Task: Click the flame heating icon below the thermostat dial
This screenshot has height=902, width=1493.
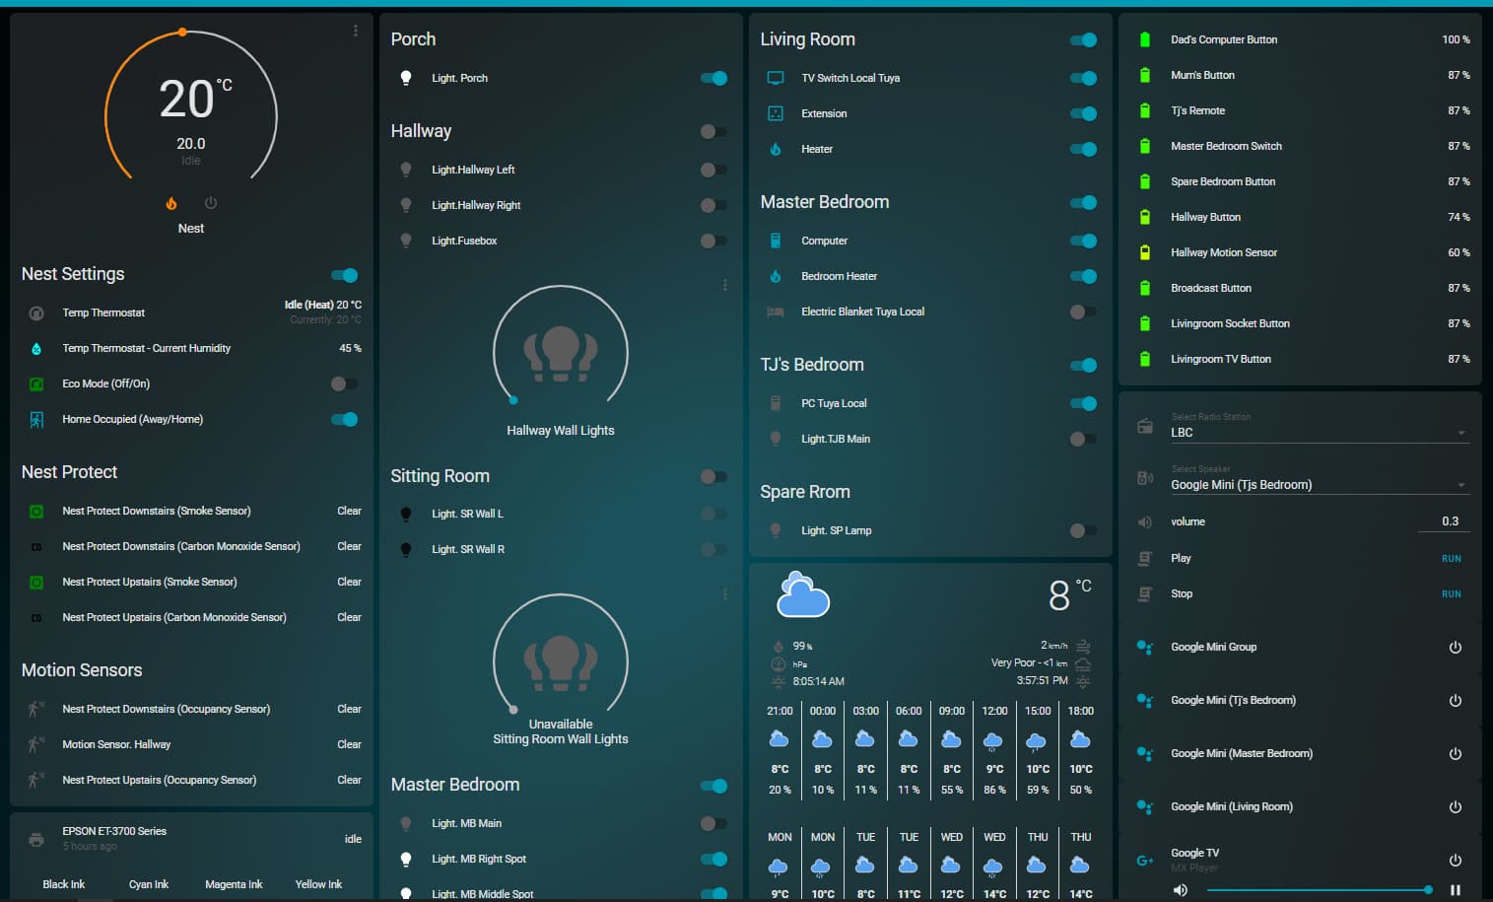Action: [171, 202]
